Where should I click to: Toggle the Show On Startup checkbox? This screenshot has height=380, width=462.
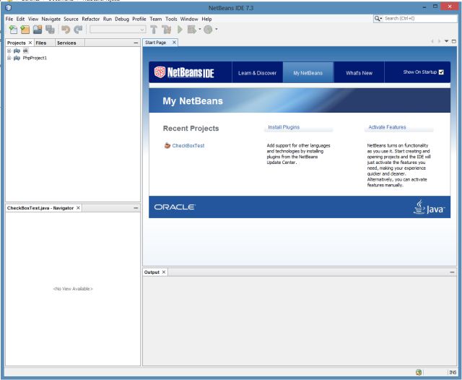pyautogui.click(x=441, y=72)
